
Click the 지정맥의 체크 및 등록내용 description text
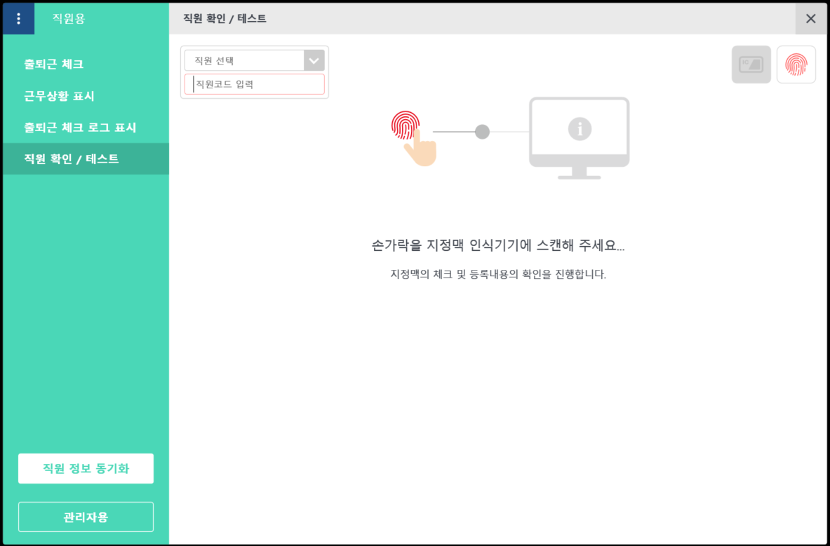click(x=497, y=274)
